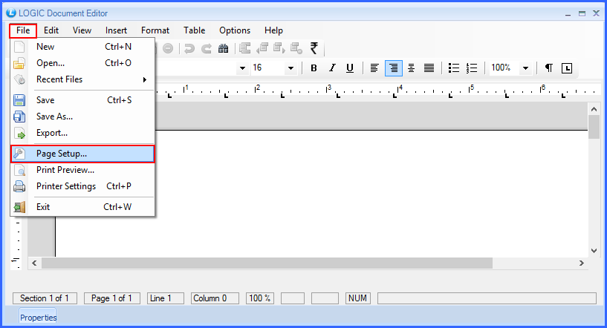The image size is (607, 328).
Task: Insert a bulleted list
Action: (x=454, y=68)
